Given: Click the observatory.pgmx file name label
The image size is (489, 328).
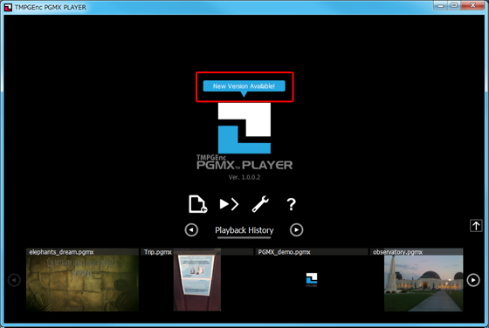Looking at the screenshot, I should pyautogui.click(x=397, y=252).
